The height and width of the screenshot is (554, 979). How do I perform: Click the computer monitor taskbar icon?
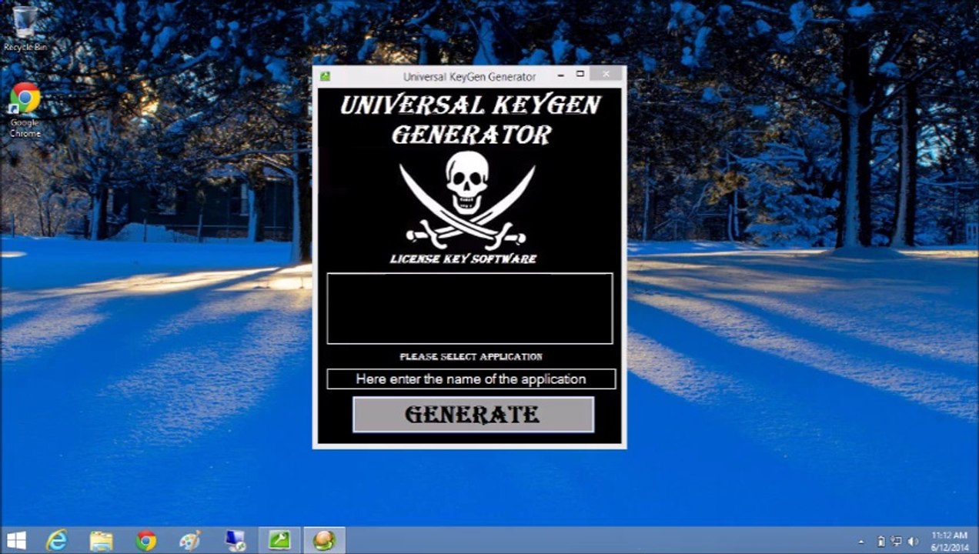click(x=235, y=541)
